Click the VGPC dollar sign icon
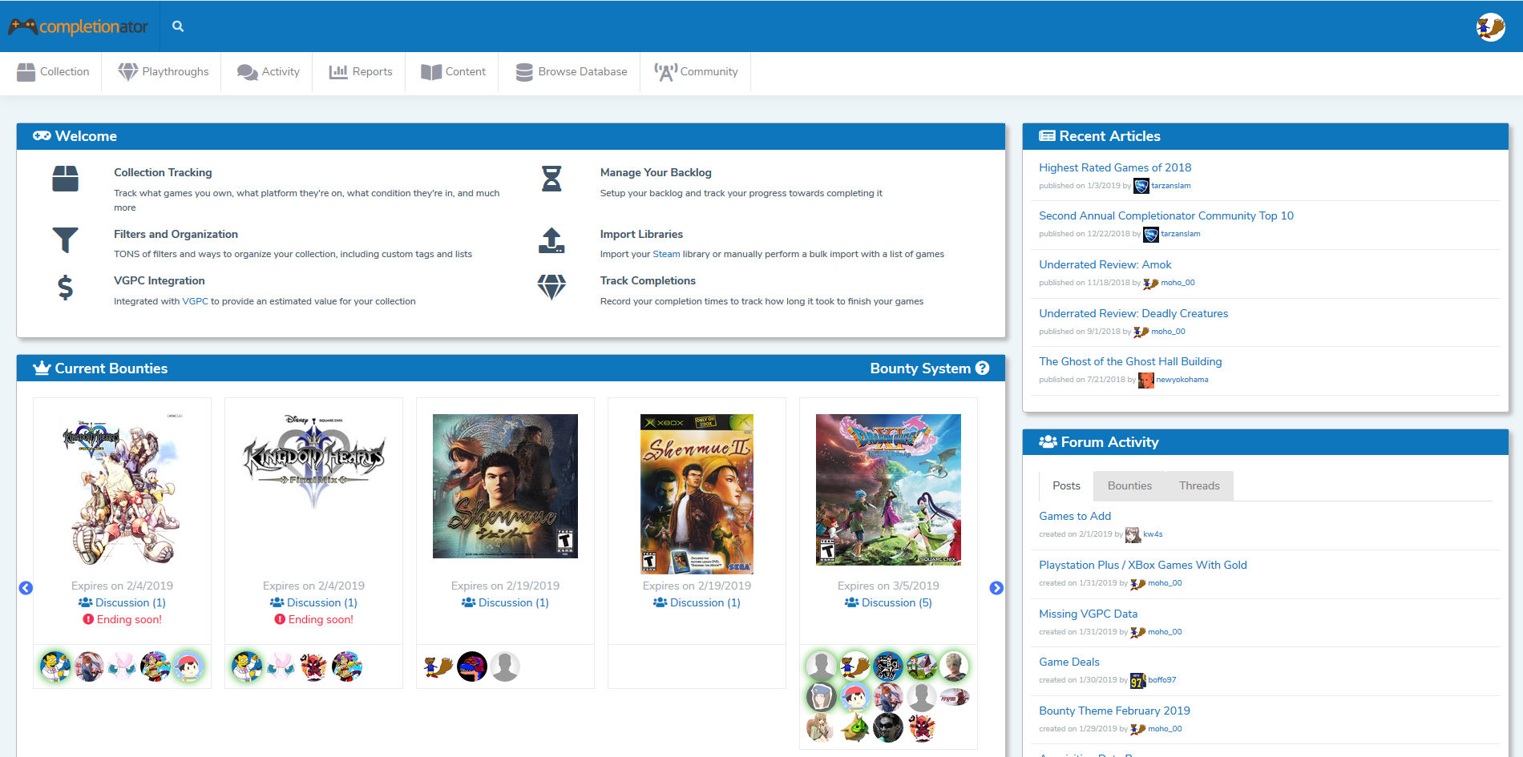Screen dimensions: 1523x757 click(x=65, y=287)
